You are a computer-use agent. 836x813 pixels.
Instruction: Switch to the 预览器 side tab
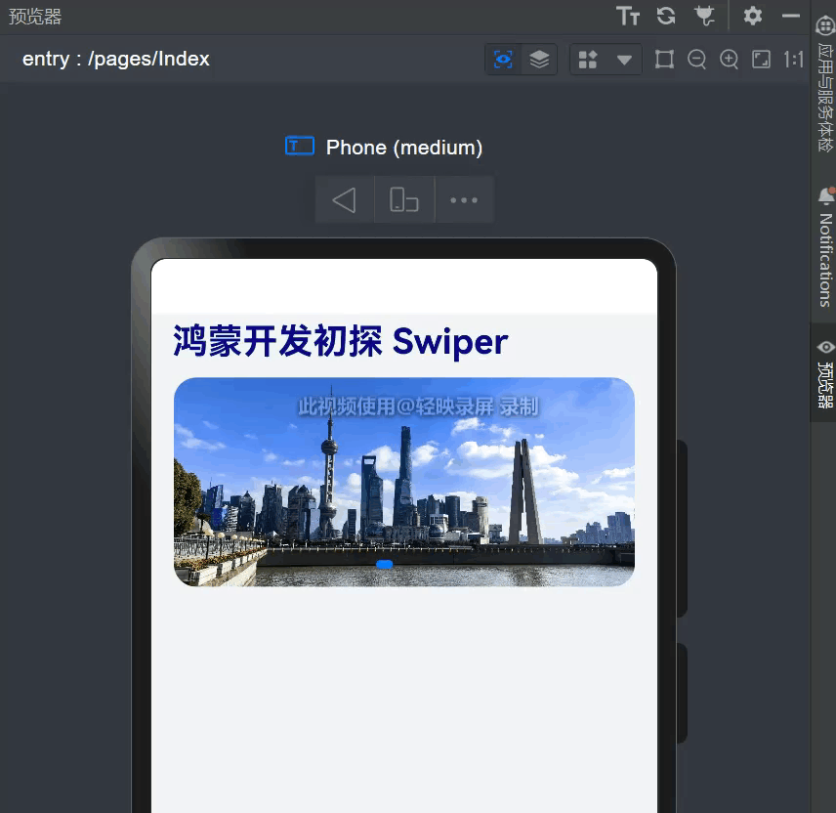click(x=825, y=373)
